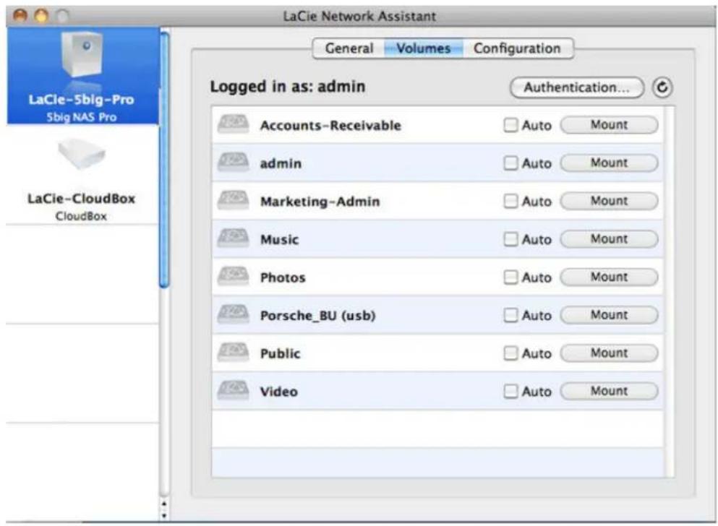Screen dimensions: 718x526
Task: Click the '5big NAS Pro' subtitle
Action: point(82,117)
